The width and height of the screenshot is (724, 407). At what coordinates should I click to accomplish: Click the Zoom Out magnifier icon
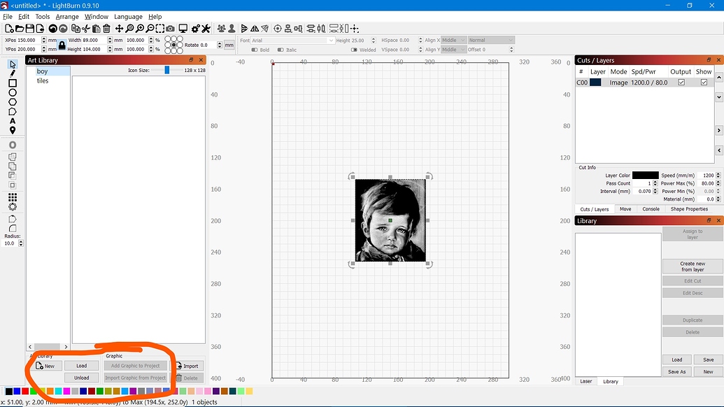150,29
